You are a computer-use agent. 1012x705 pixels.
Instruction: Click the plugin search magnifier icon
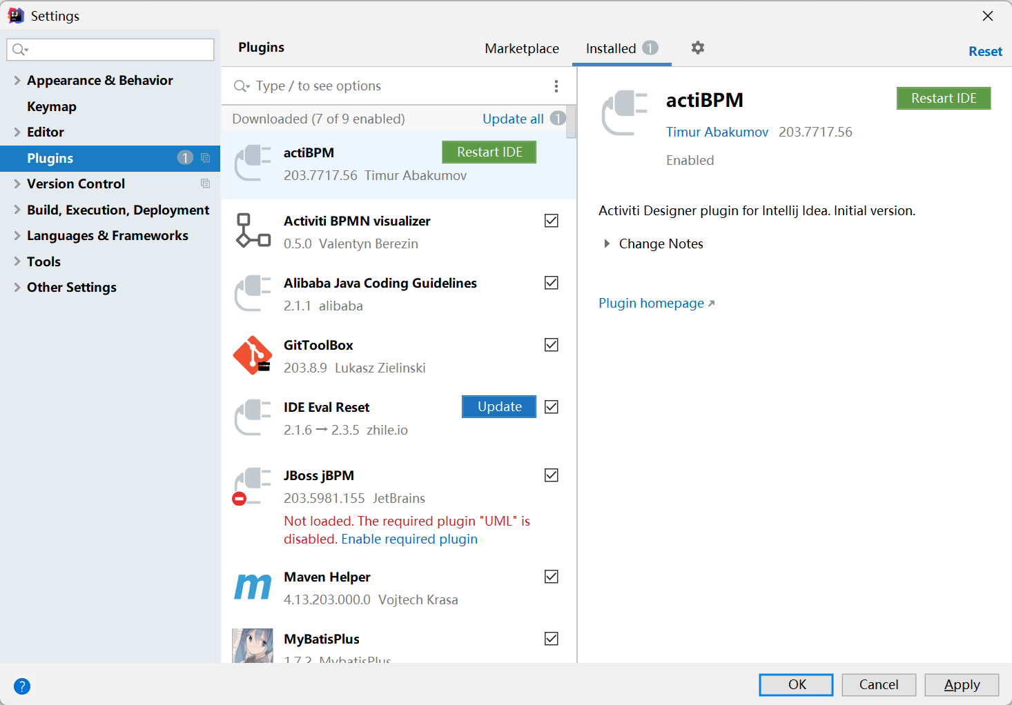click(x=241, y=86)
